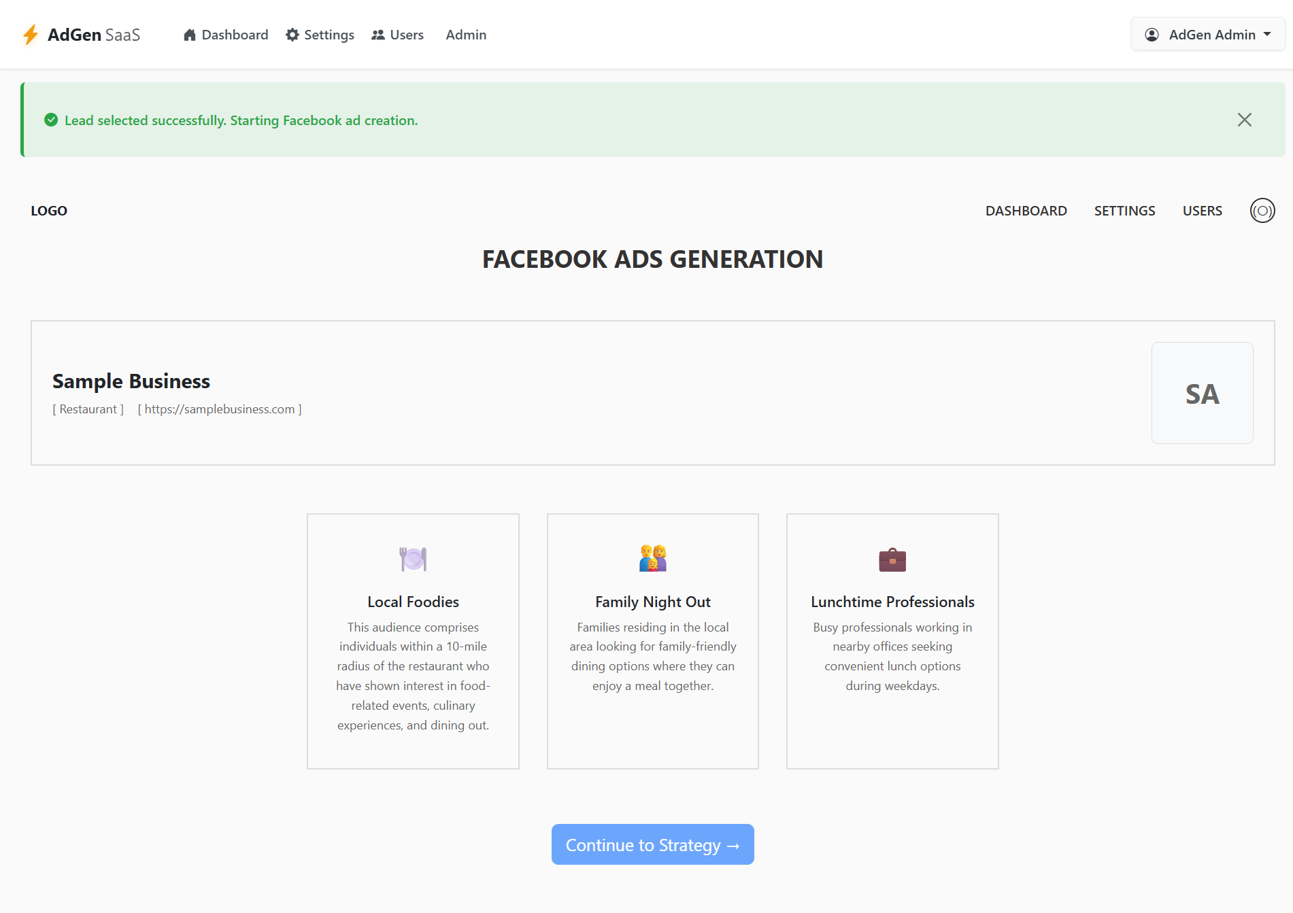Open the AdGen SaaS brand link
The height and width of the screenshot is (913, 1293).
pyautogui.click(x=81, y=35)
